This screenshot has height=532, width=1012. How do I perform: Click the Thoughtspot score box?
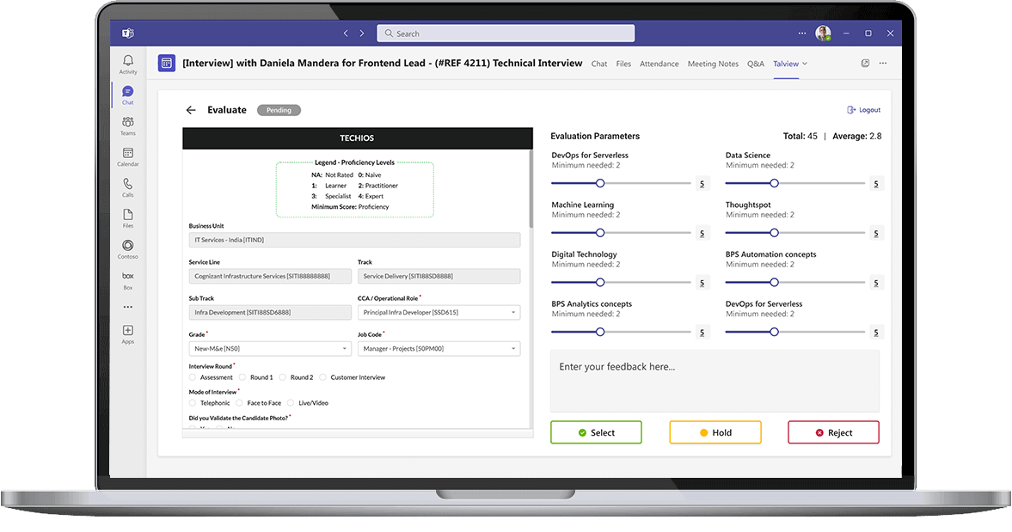(x=876, y=234)
